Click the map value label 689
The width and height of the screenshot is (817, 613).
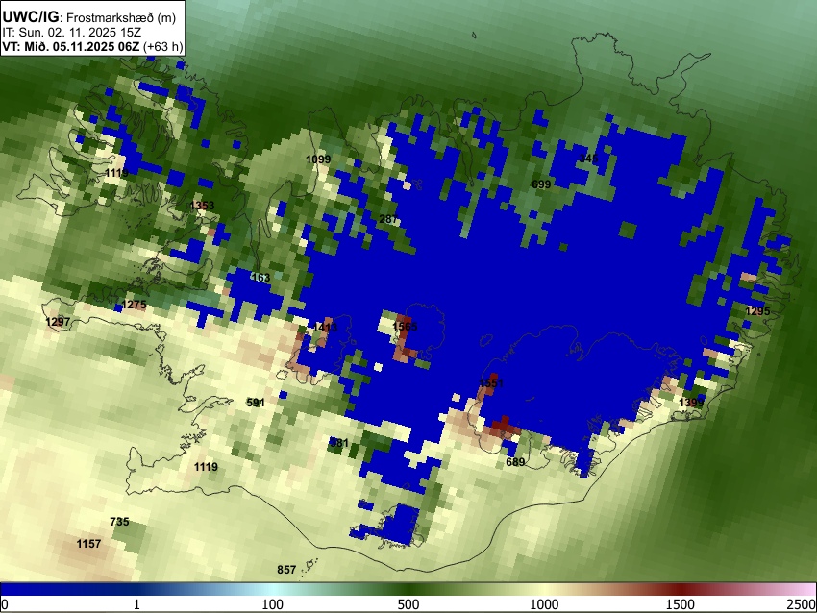pos(515,462)
